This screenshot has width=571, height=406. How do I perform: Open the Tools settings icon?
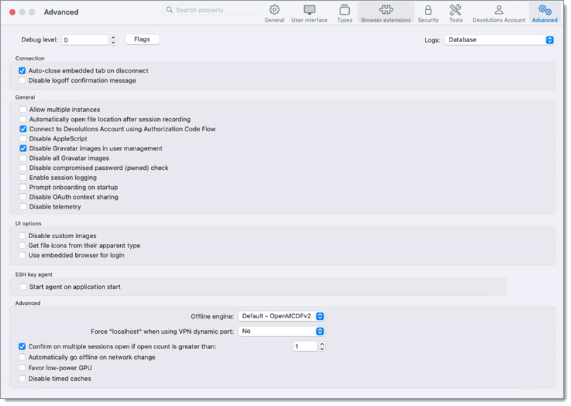click(456, 13)
